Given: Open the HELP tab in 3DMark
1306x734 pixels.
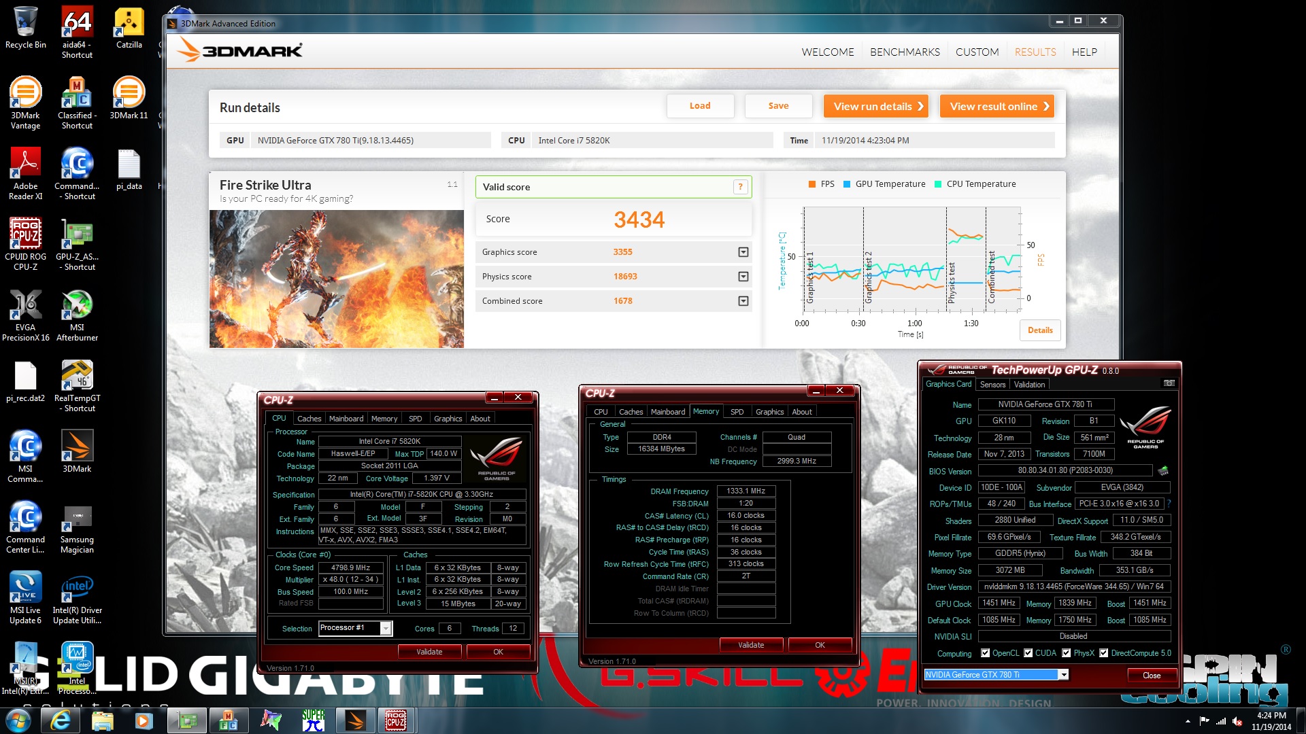Looking at the screenshot, I should 1084,52.
